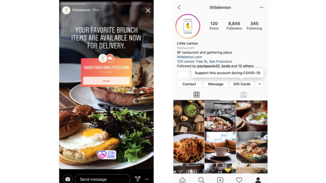Open the profile person icon in bottom bar
This screenshot has height=183, width=326.
[x=258, y=180]
